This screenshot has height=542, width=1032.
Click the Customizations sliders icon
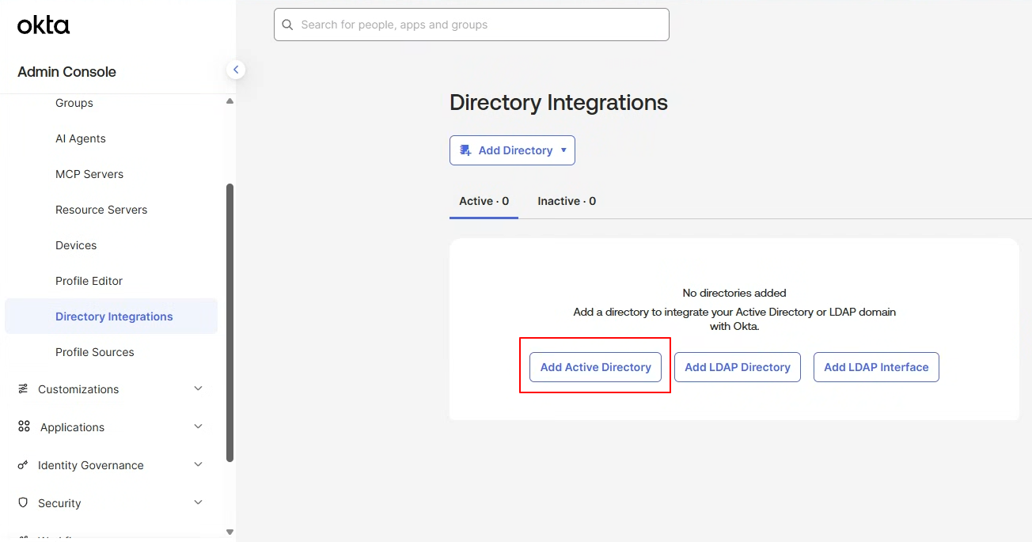[x=23, y=389]
